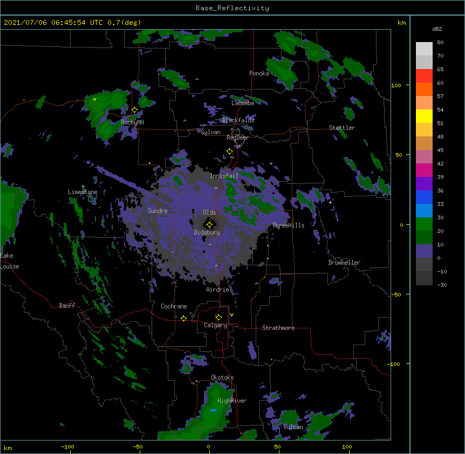Click the RedDeer city label
The image size is (465, 454).
click(x=237, y=137)
